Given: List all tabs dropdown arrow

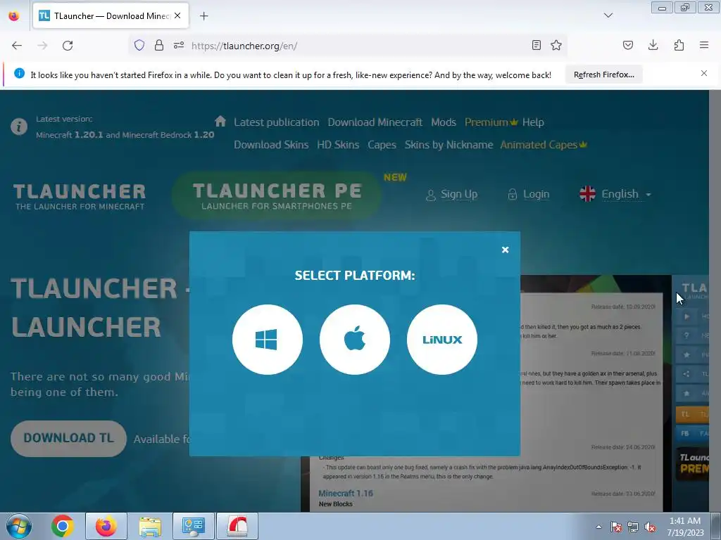Looking at the screenshot, I should [x=608, y=15].
